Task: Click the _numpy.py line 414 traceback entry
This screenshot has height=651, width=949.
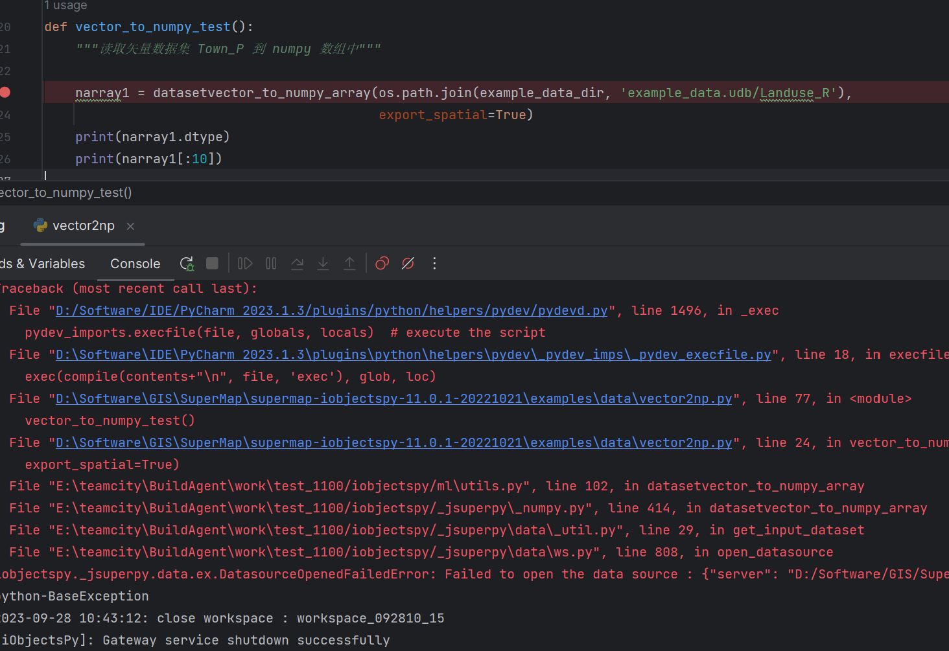Action: tap(468, 508)
